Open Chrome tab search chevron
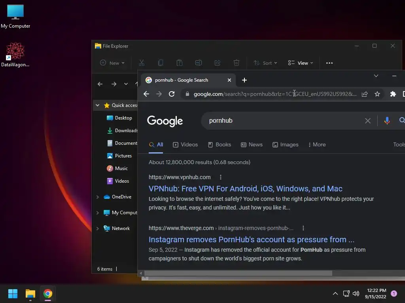This screenshot has width=405, height=303. pyautogui.click(x=376, y=76)
